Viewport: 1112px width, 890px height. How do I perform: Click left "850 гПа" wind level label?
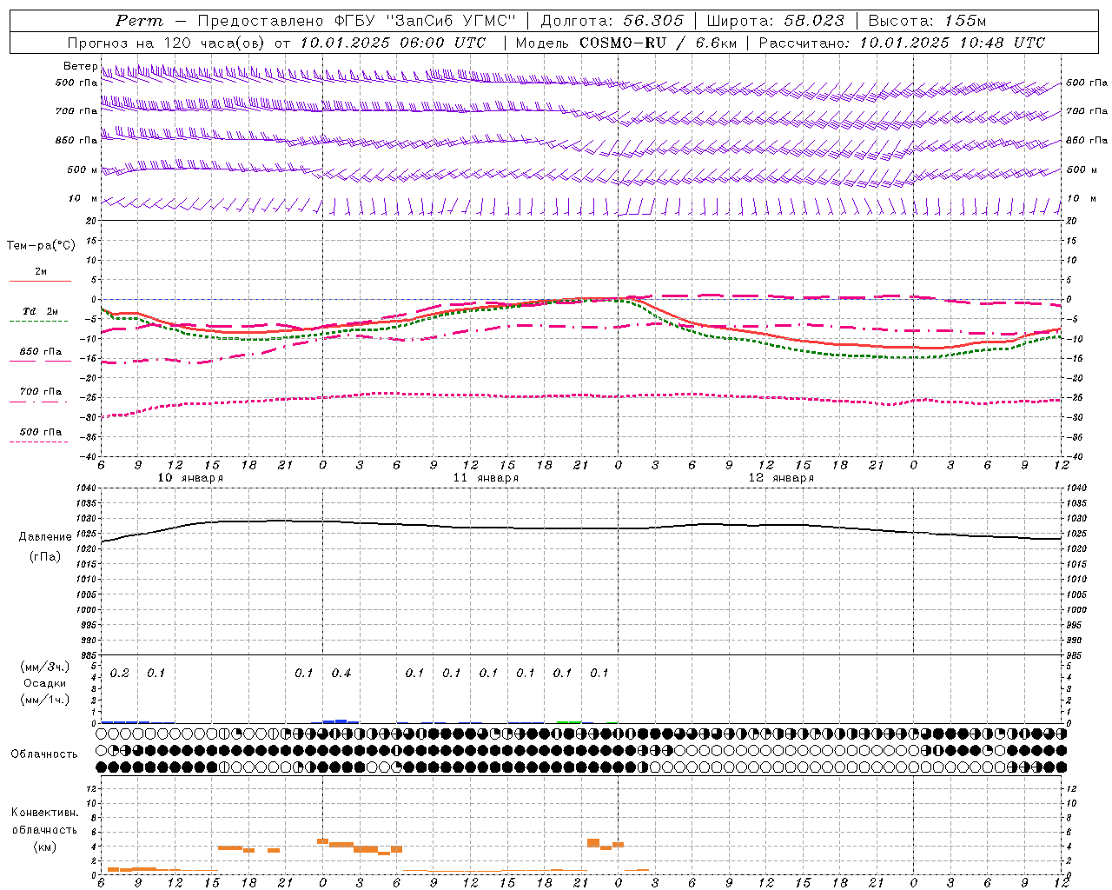click(76, 140)
